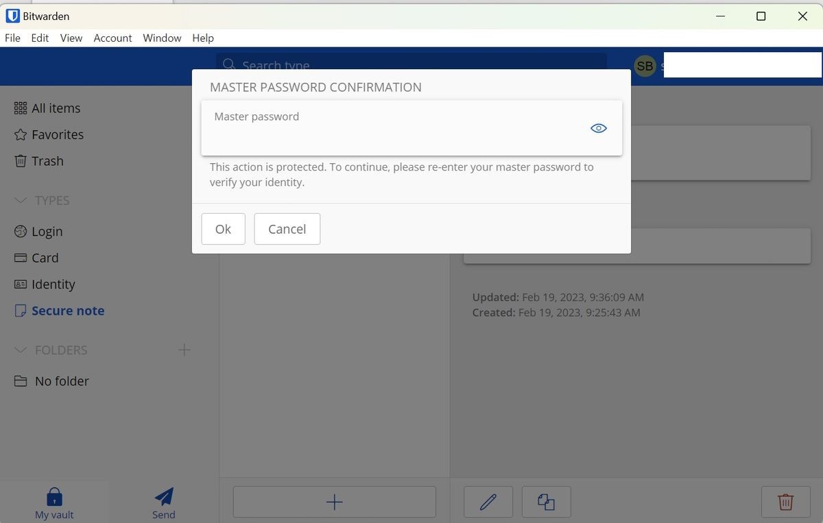Viewport: 823px width, 523px height.
Task: Collapse the FOLDERS section chevron
Action: coord(21,350)
